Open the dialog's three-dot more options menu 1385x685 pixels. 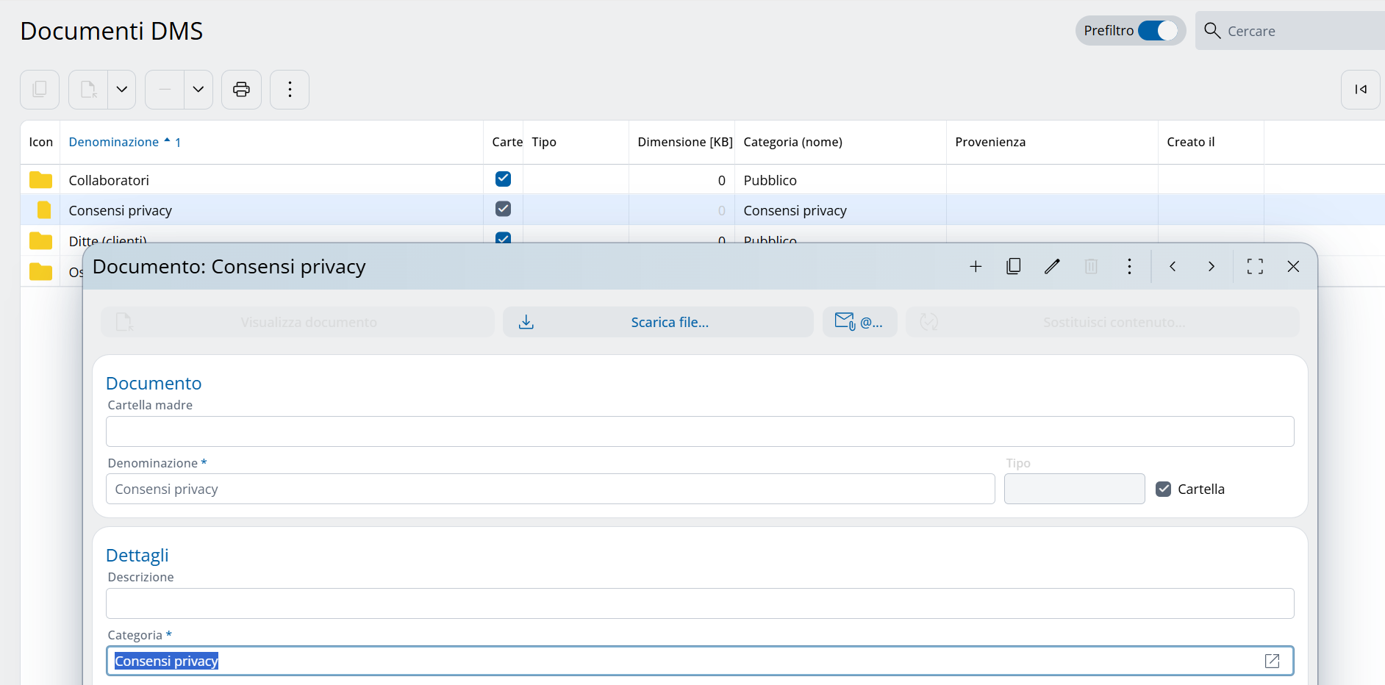(x=1129, y=267)
